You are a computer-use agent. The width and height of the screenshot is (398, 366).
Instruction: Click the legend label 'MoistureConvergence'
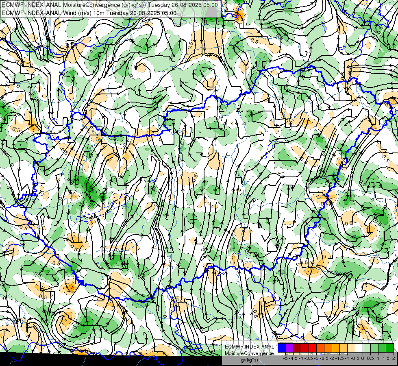249,353
